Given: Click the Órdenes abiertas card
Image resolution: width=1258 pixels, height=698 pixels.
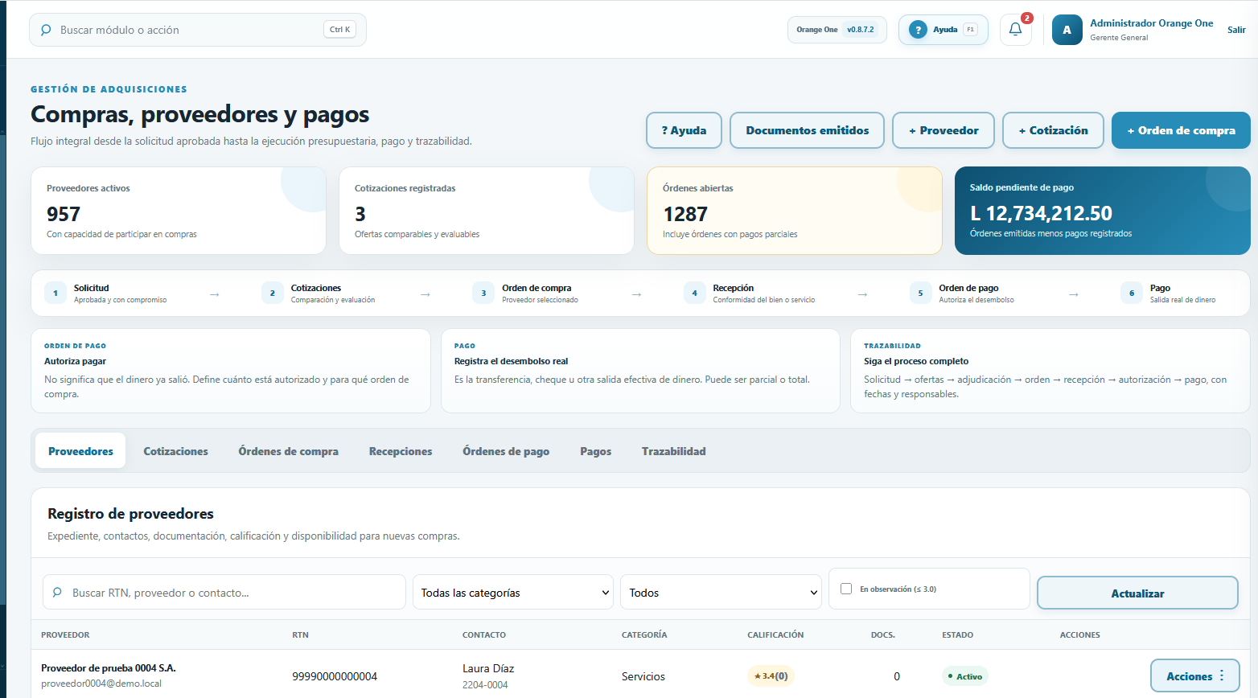Looking at the screenshot, I should pos(795,211).
